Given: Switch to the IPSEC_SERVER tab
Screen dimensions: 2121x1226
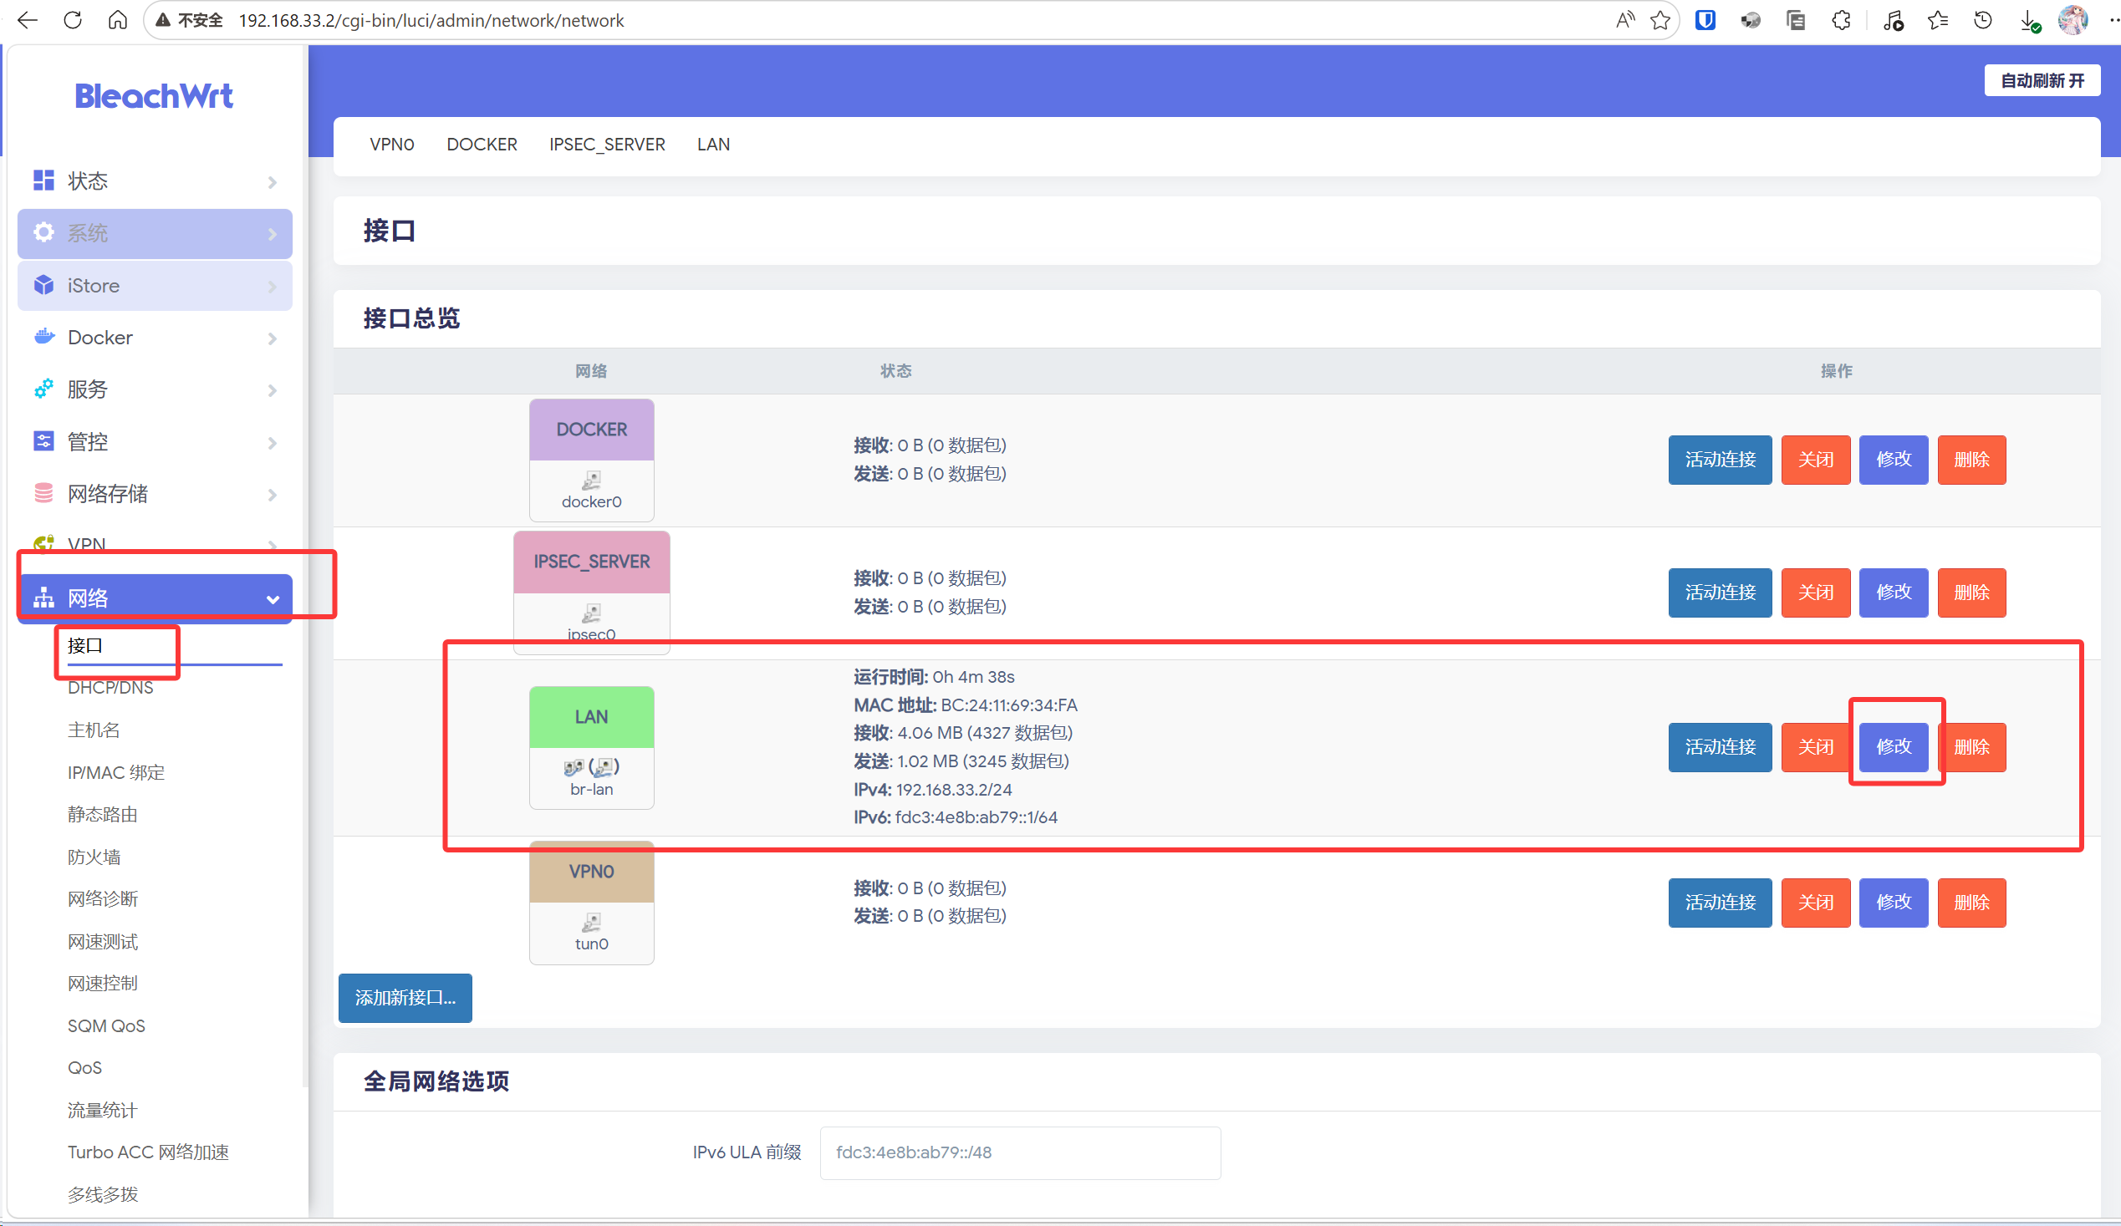Looking at the screenshot, I should click(607, 145).
